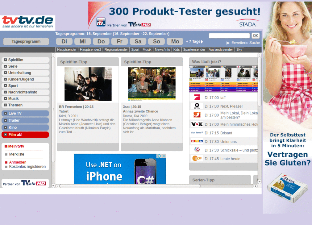This screenshot has height=229, width=316.
Task: Switch to Sport channel group tab
Action: [x=135, y=50]
